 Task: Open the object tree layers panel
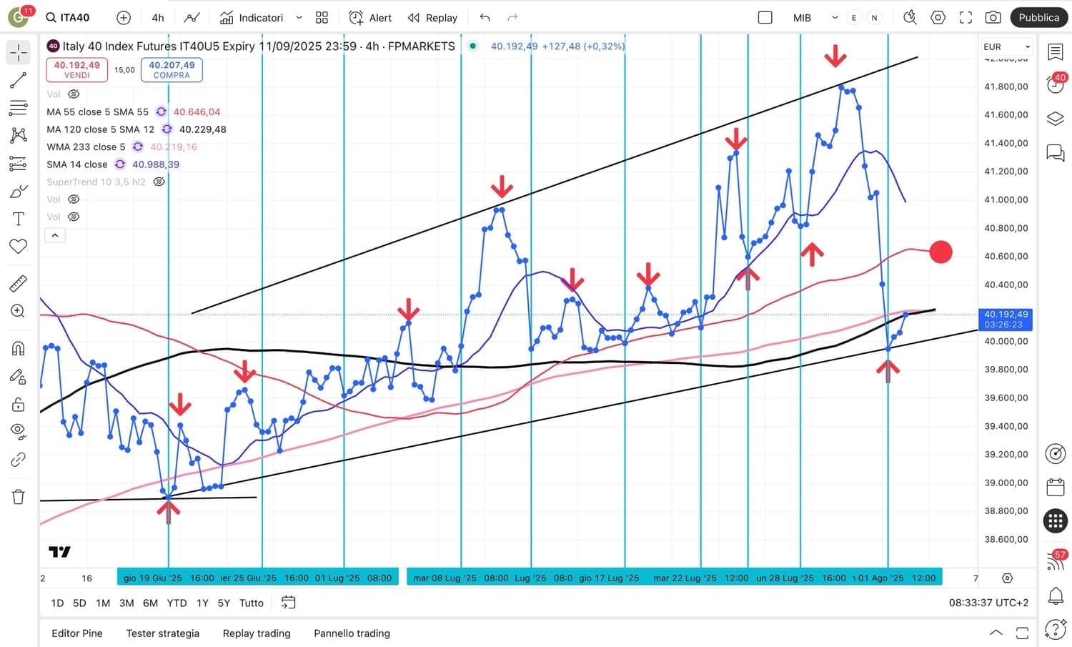(x=1056, y=119)
